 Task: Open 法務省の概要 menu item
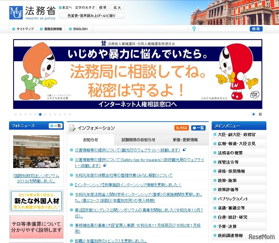239,153
